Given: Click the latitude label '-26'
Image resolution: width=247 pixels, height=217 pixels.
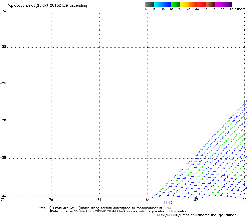Looking at the screenshot, I should [x=3, y=120].
